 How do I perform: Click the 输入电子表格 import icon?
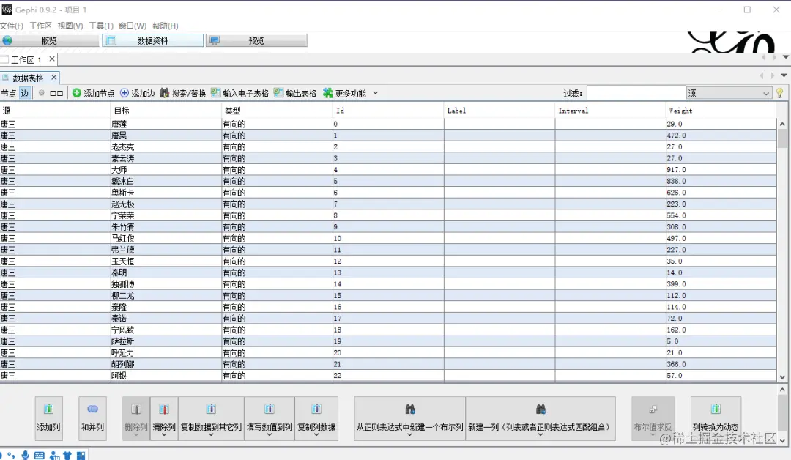pyautogui.click(x=216, y=93)
